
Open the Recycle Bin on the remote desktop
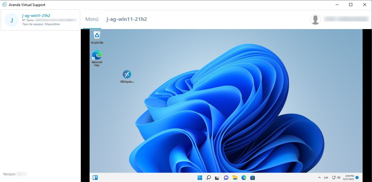[97, 37]
